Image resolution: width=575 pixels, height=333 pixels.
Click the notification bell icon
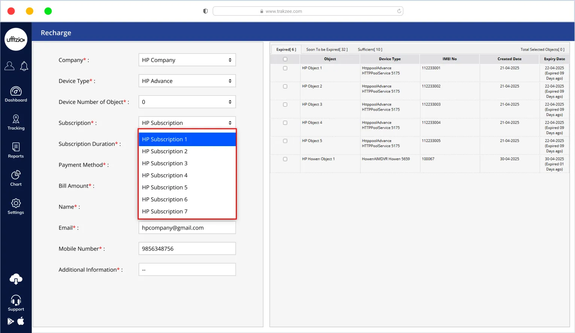(x=24, y=66)
